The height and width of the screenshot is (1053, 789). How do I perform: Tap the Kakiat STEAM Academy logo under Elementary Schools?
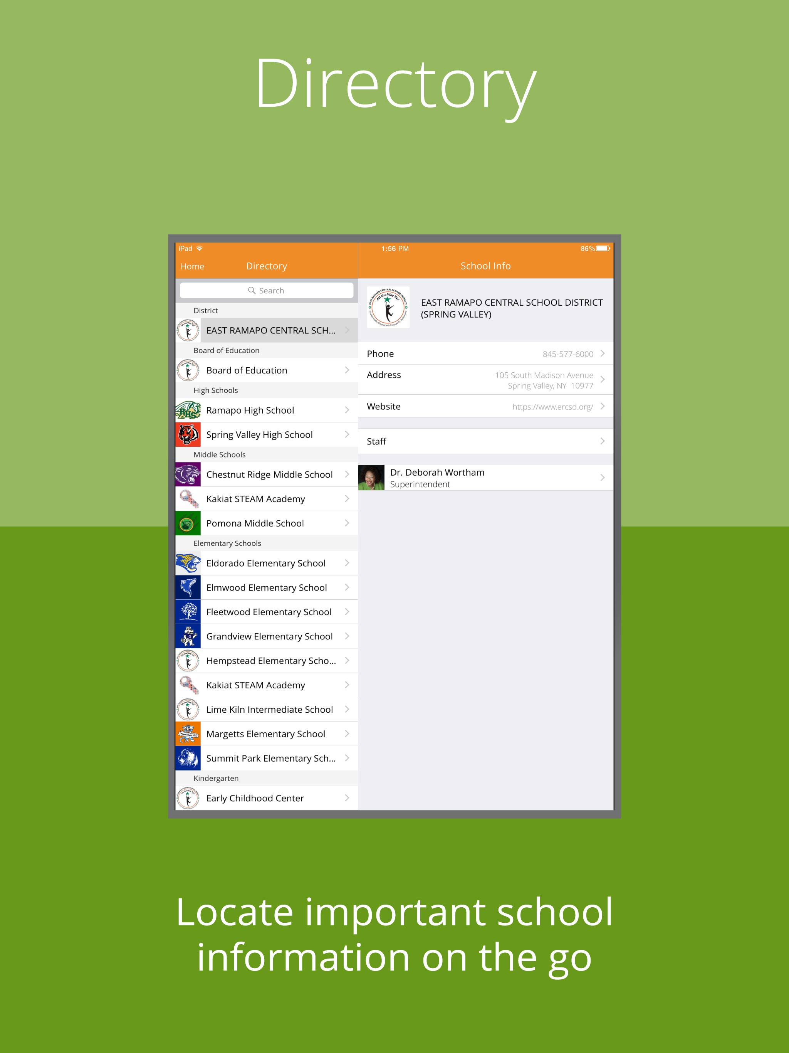188,685
